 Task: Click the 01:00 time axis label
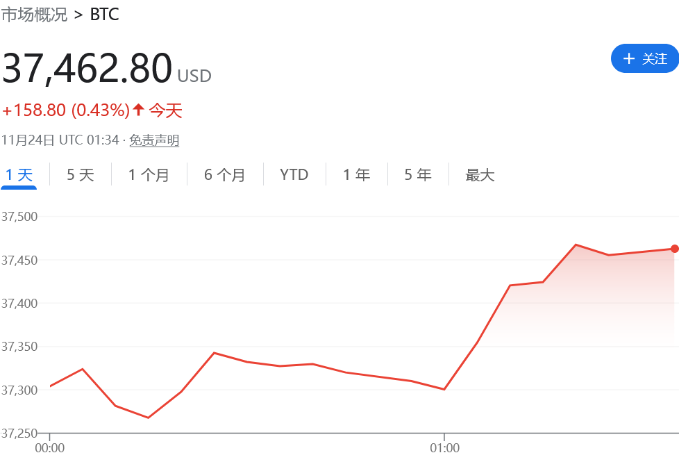[x=444, y=448]
